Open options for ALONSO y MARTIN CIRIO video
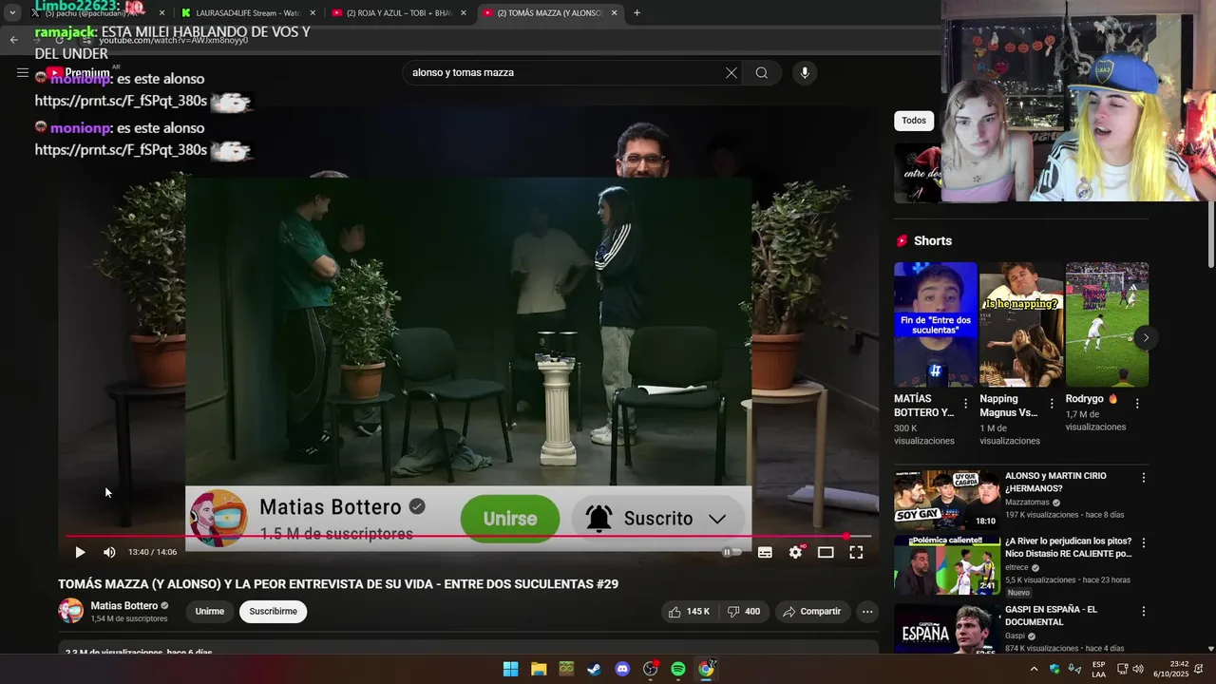This screenshot has height=684, width=1216. 1144,478
